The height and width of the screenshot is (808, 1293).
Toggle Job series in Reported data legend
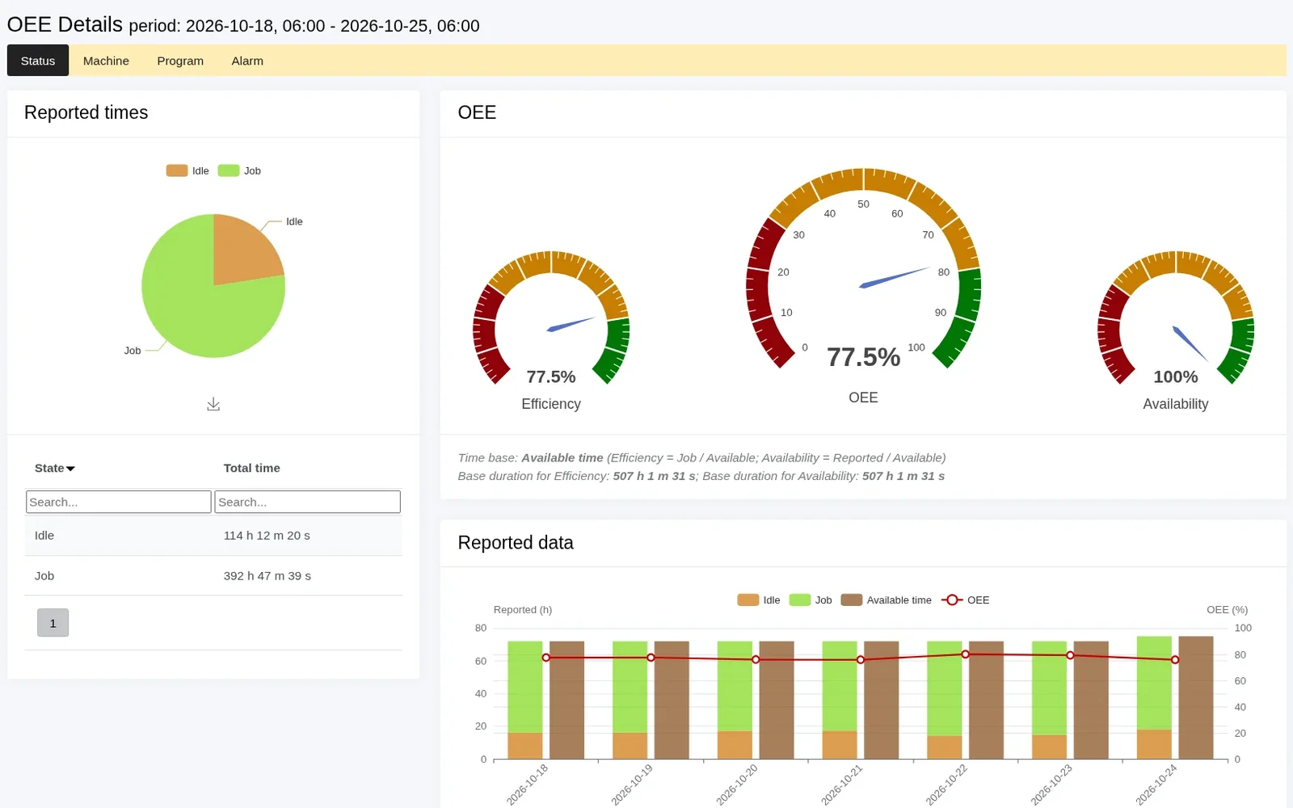point(811,600)
